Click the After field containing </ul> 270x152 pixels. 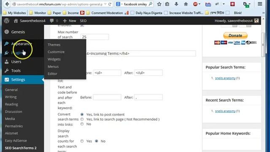click(x=148, y=73)
